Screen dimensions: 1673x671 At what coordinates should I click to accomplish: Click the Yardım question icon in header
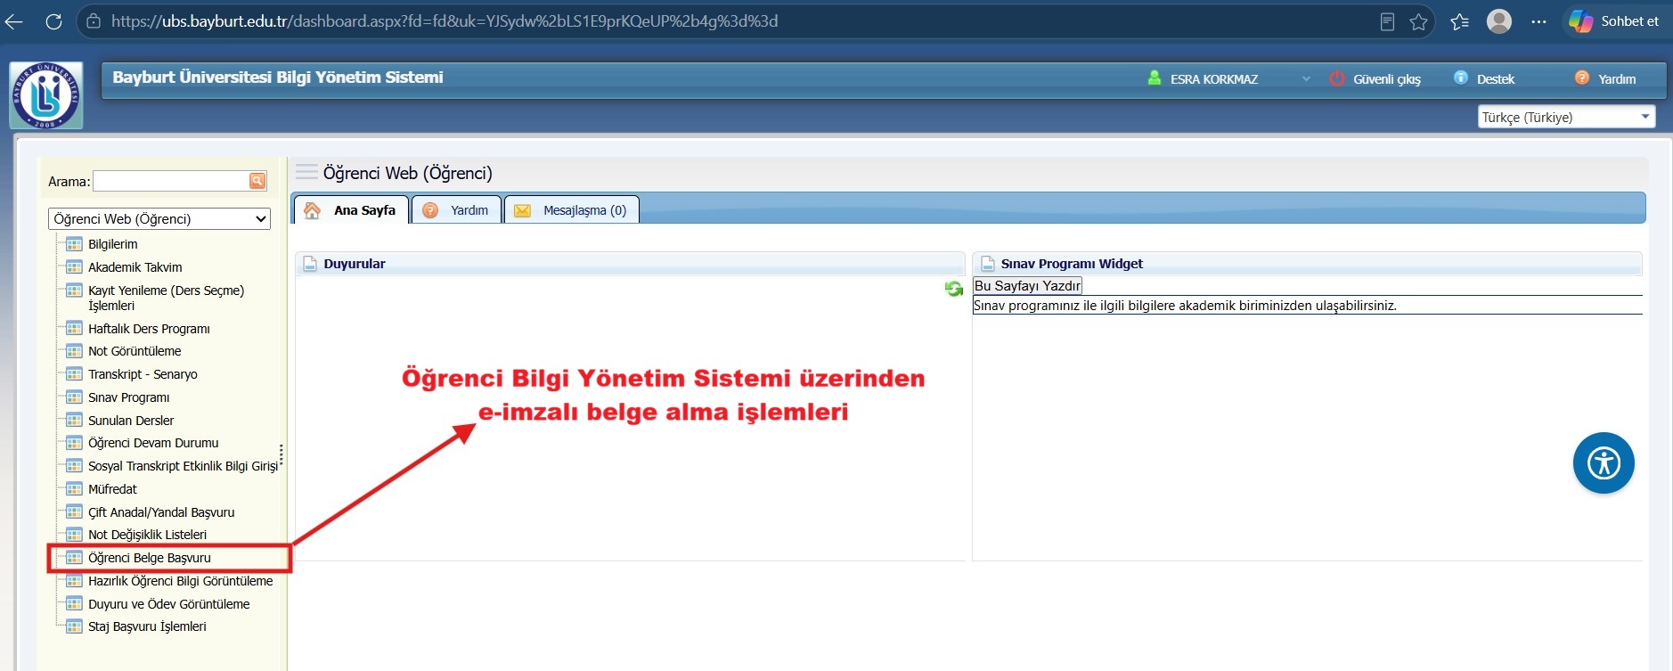tap(1582, 78)
